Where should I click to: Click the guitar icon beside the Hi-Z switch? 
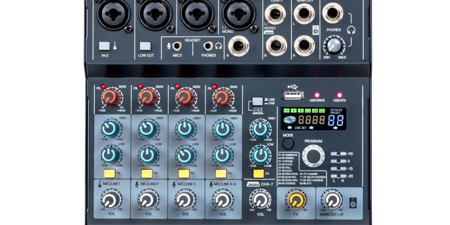coord(115,46)
